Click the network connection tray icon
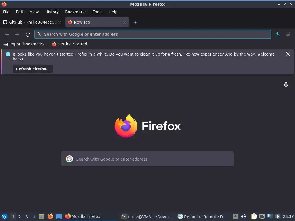The width and height of the screenshot is (295, 221). point(262,216)
